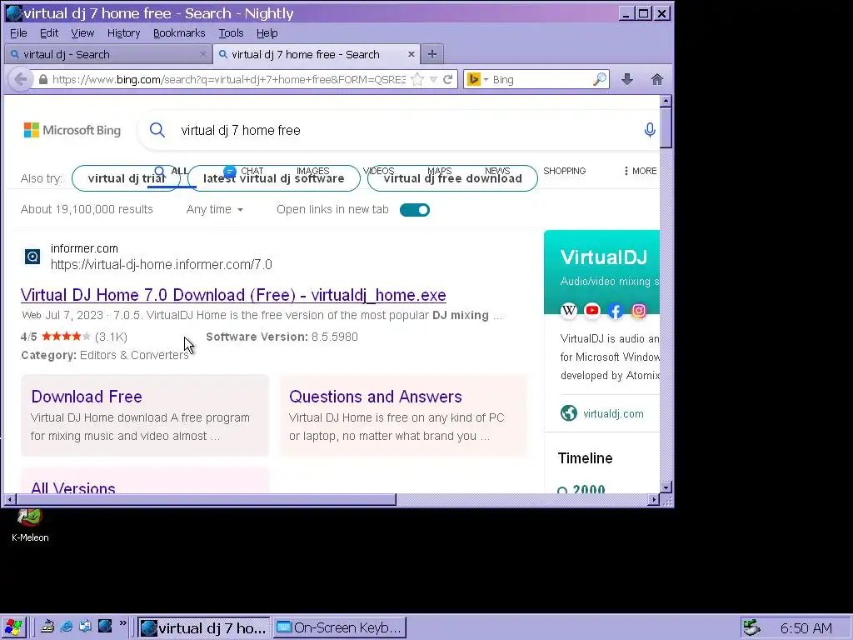Open the K-Meleon desktop shortcut

[30, 525]
